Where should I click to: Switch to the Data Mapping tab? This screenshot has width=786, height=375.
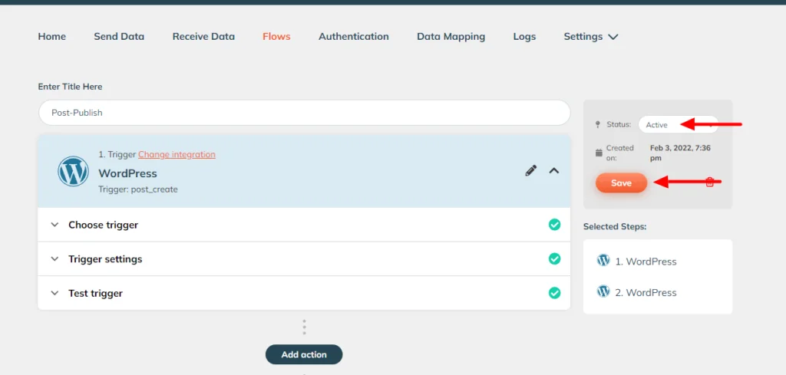[x=451, y=37]
